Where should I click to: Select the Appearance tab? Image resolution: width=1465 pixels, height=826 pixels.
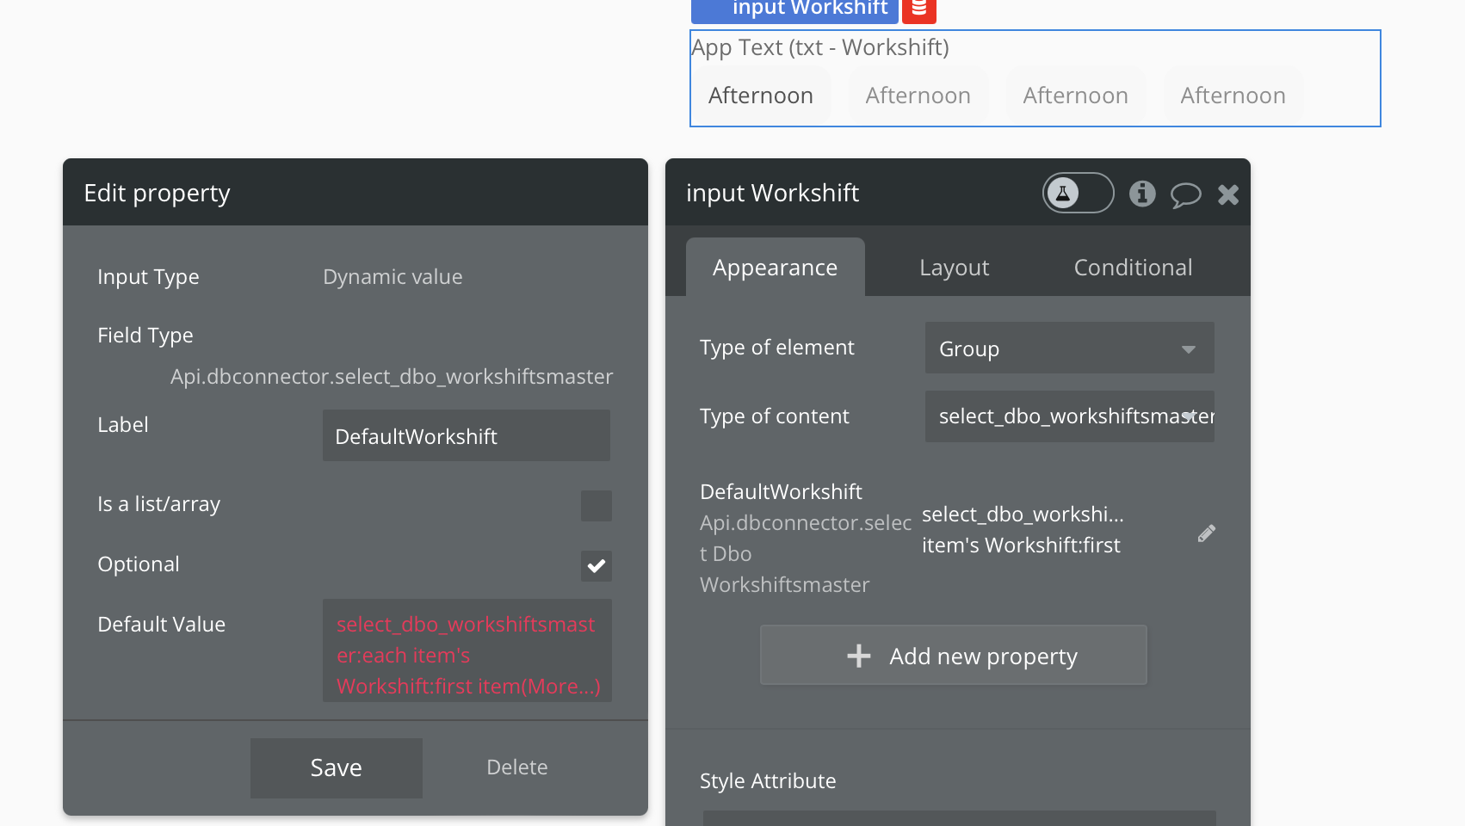(x=774, y=267)
